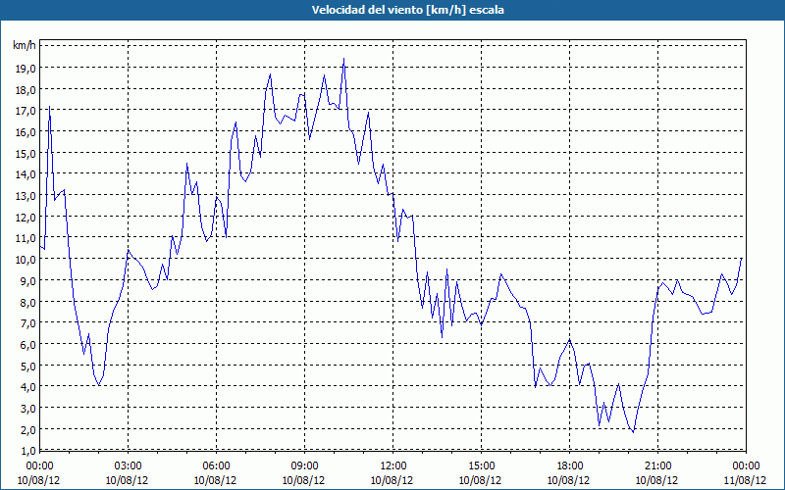Click the 21:00 time label
This screenshot has width=785, height=490.
[x=657, y=466]
